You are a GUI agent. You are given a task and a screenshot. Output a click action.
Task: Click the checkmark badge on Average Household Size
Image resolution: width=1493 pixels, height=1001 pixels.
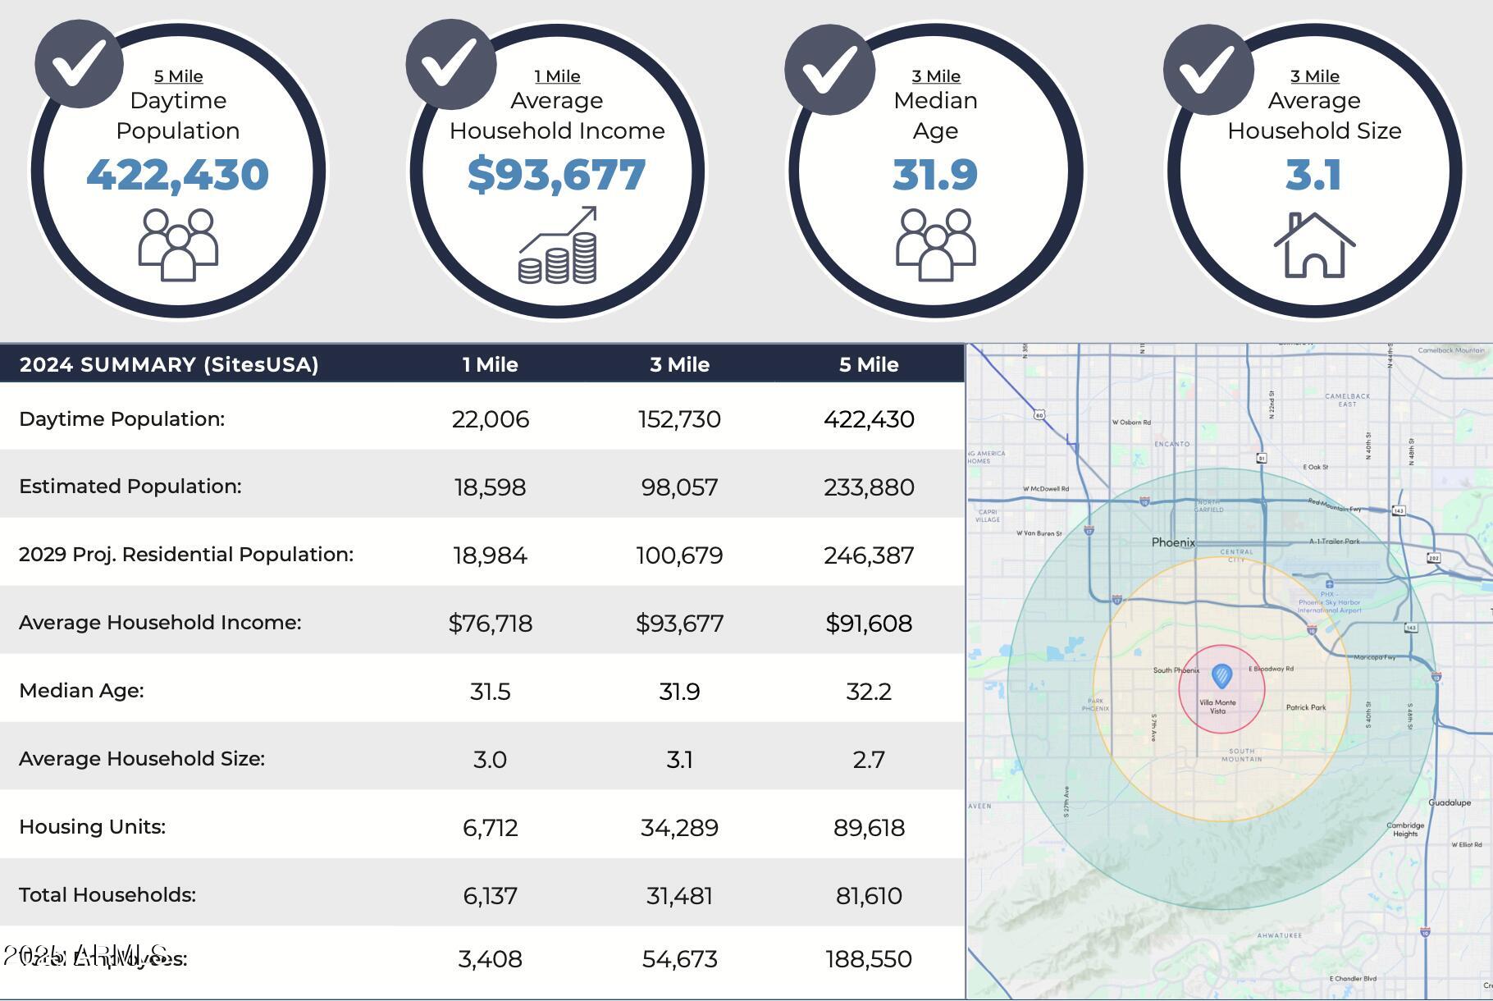(1208, 69)
